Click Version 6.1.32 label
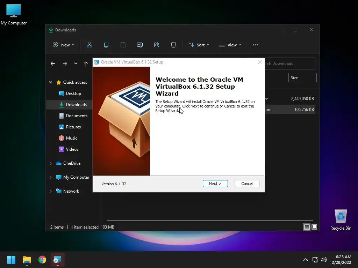 [114, 184]
